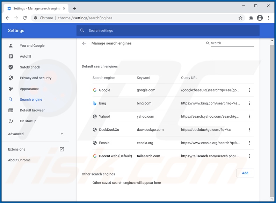Open more actions for Ecosia row
The image size is (276, 203).
pos(249,143)
